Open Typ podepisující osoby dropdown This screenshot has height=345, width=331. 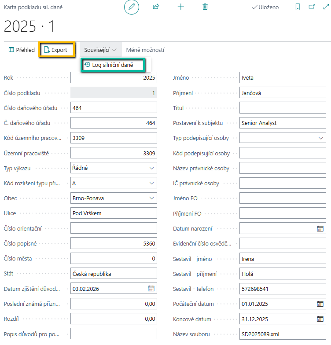click(320, 138)
